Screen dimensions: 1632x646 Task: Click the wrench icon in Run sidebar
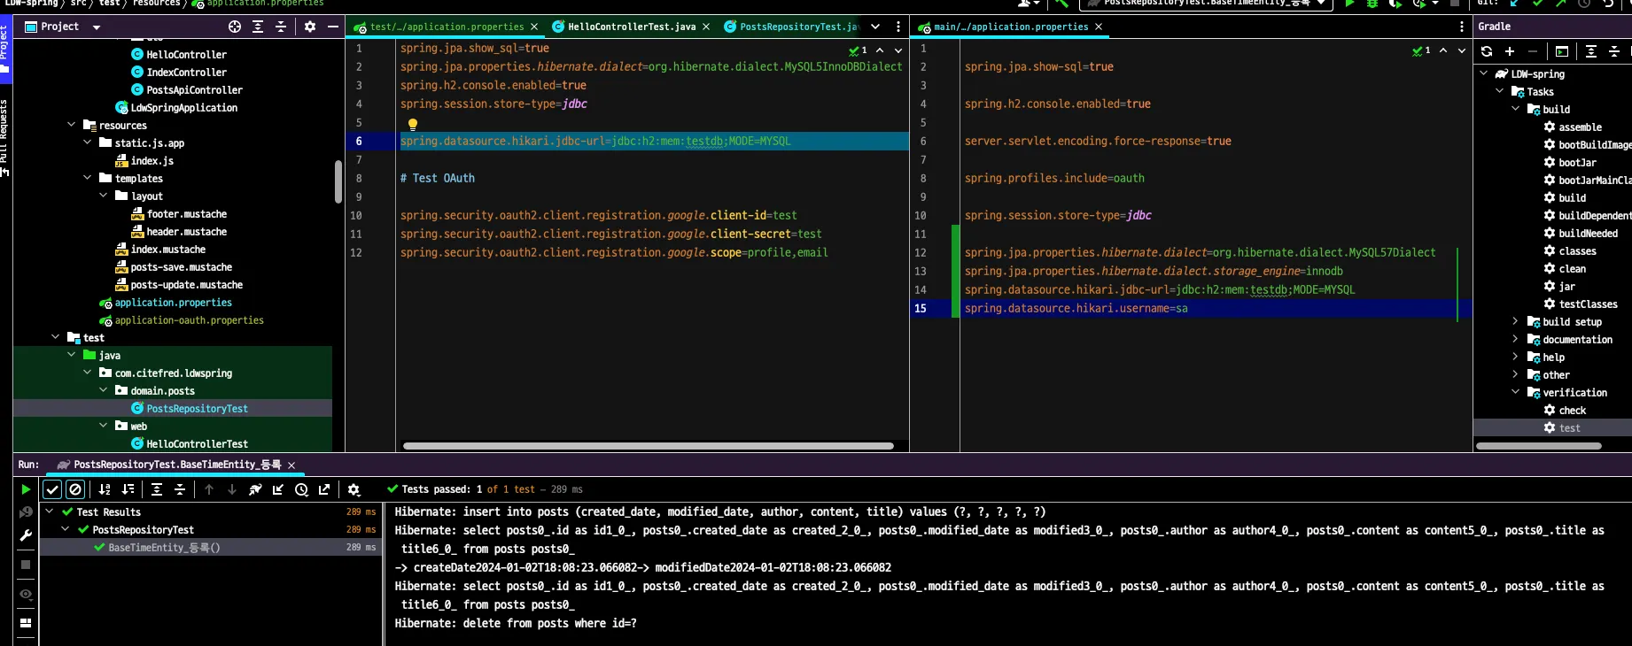click(26, 535)
